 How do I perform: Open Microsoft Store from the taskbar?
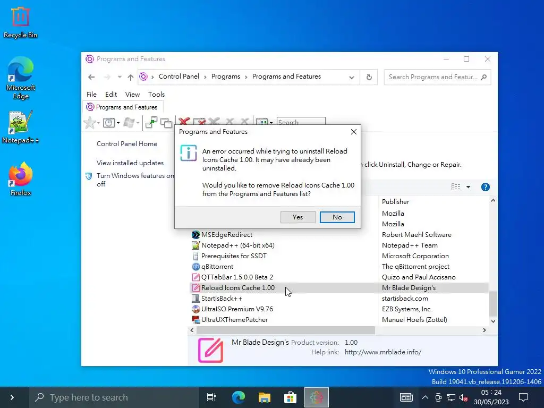(x=290, y=397)
